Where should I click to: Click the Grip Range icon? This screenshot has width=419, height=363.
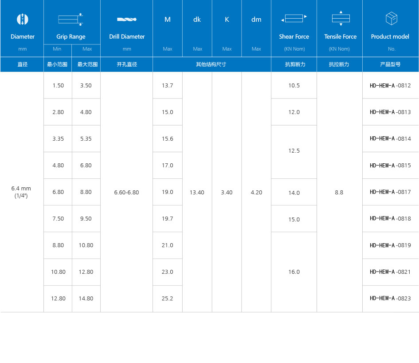71,19
